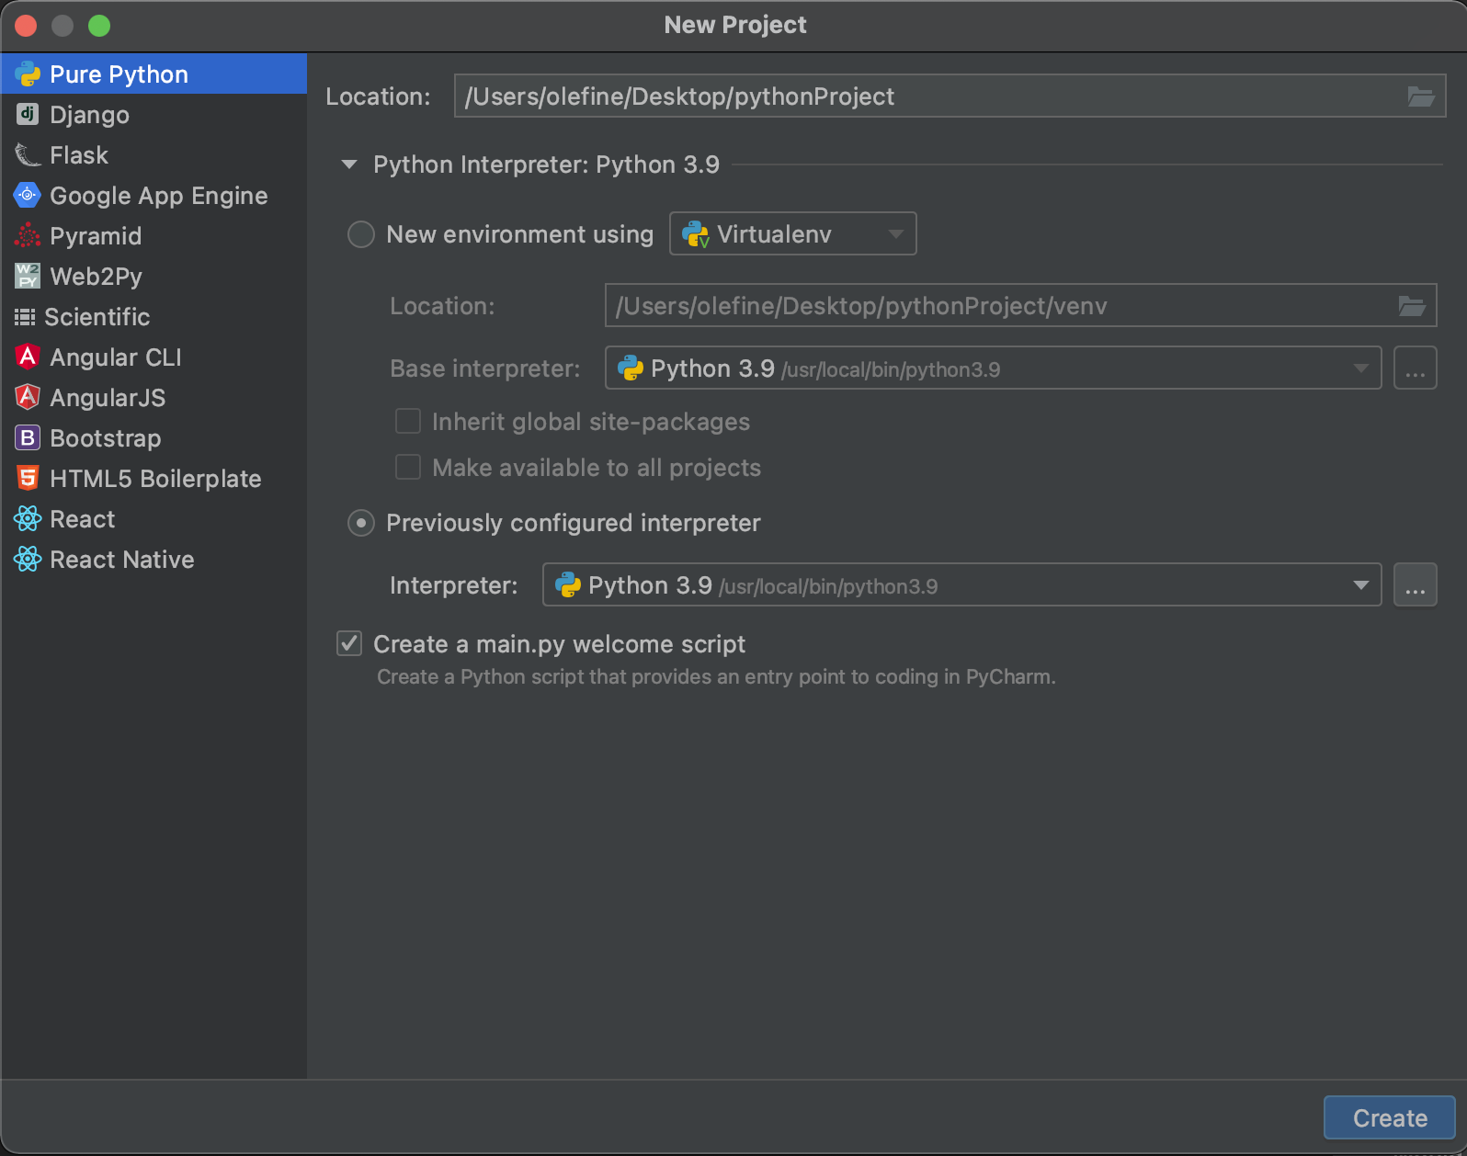Click the project Location text field
The image size is (1467, 1156).
tap(950, 96)
